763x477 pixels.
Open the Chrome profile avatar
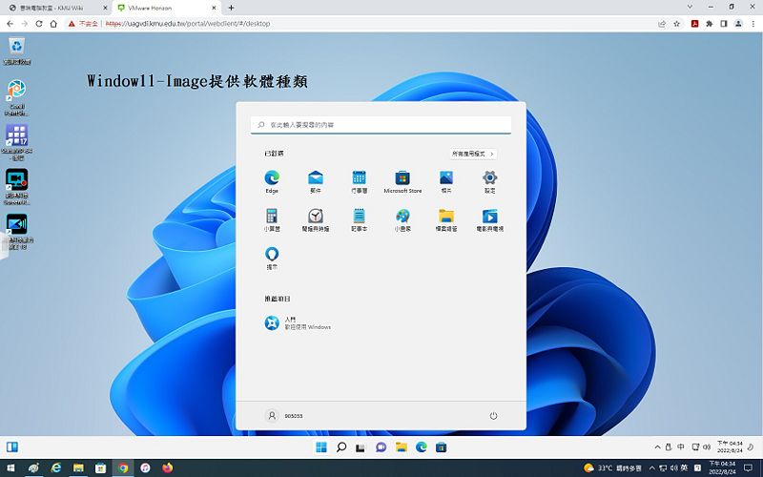coord(738,23)
